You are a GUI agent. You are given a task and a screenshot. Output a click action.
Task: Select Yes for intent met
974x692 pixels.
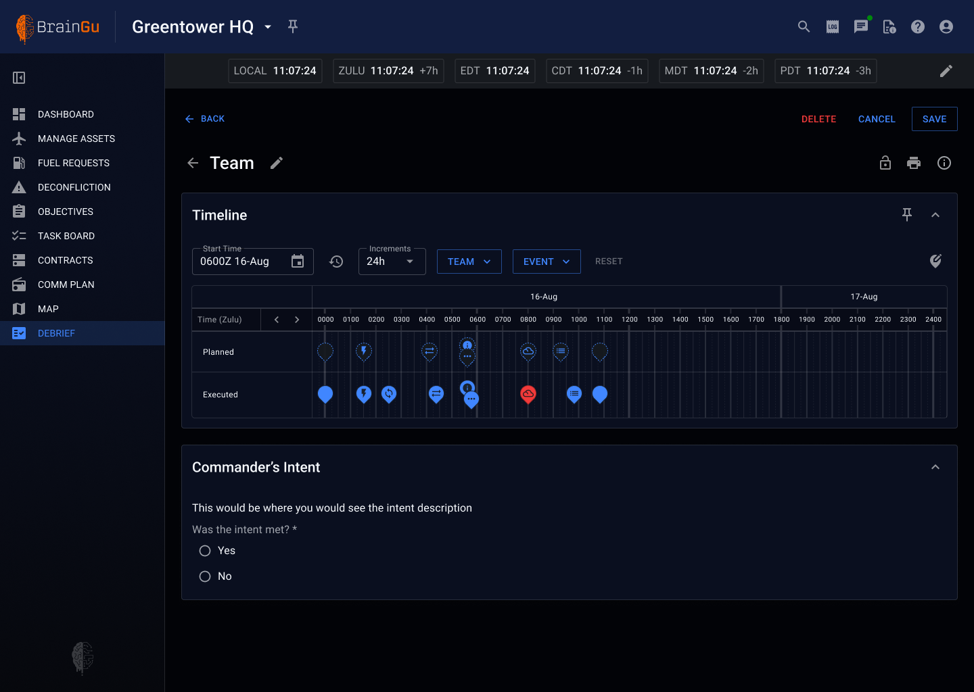coord(205,551)
